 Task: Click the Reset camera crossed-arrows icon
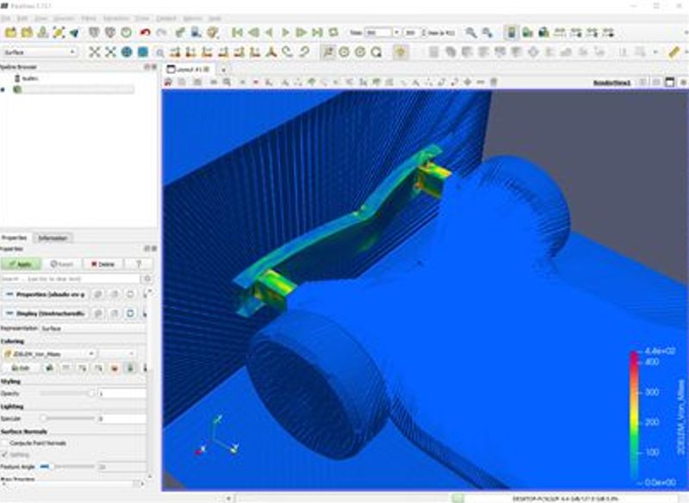click(94, 53)
